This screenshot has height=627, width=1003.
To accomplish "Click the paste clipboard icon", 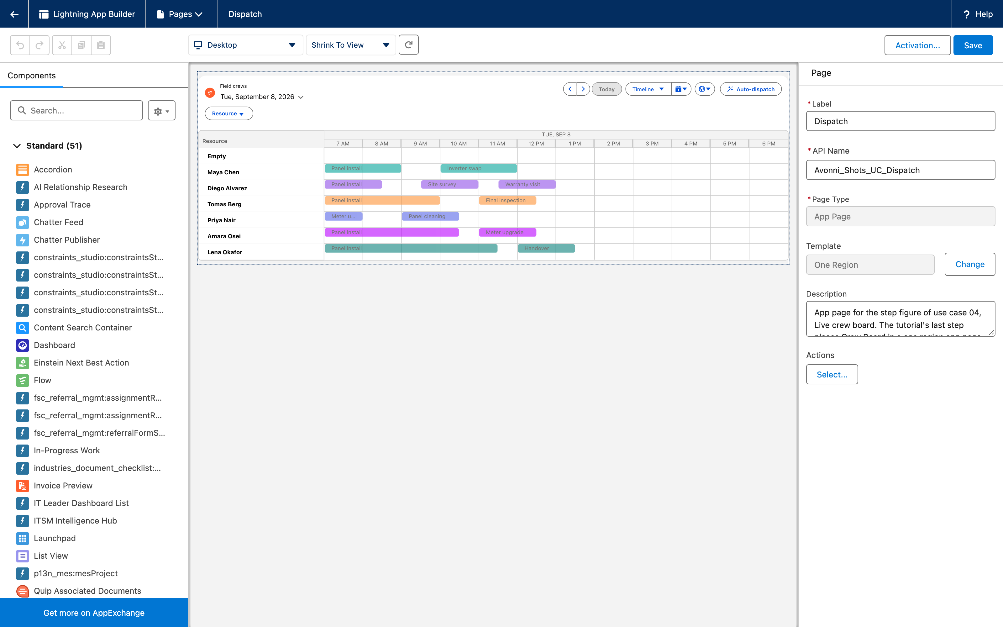I will (101, 45).
